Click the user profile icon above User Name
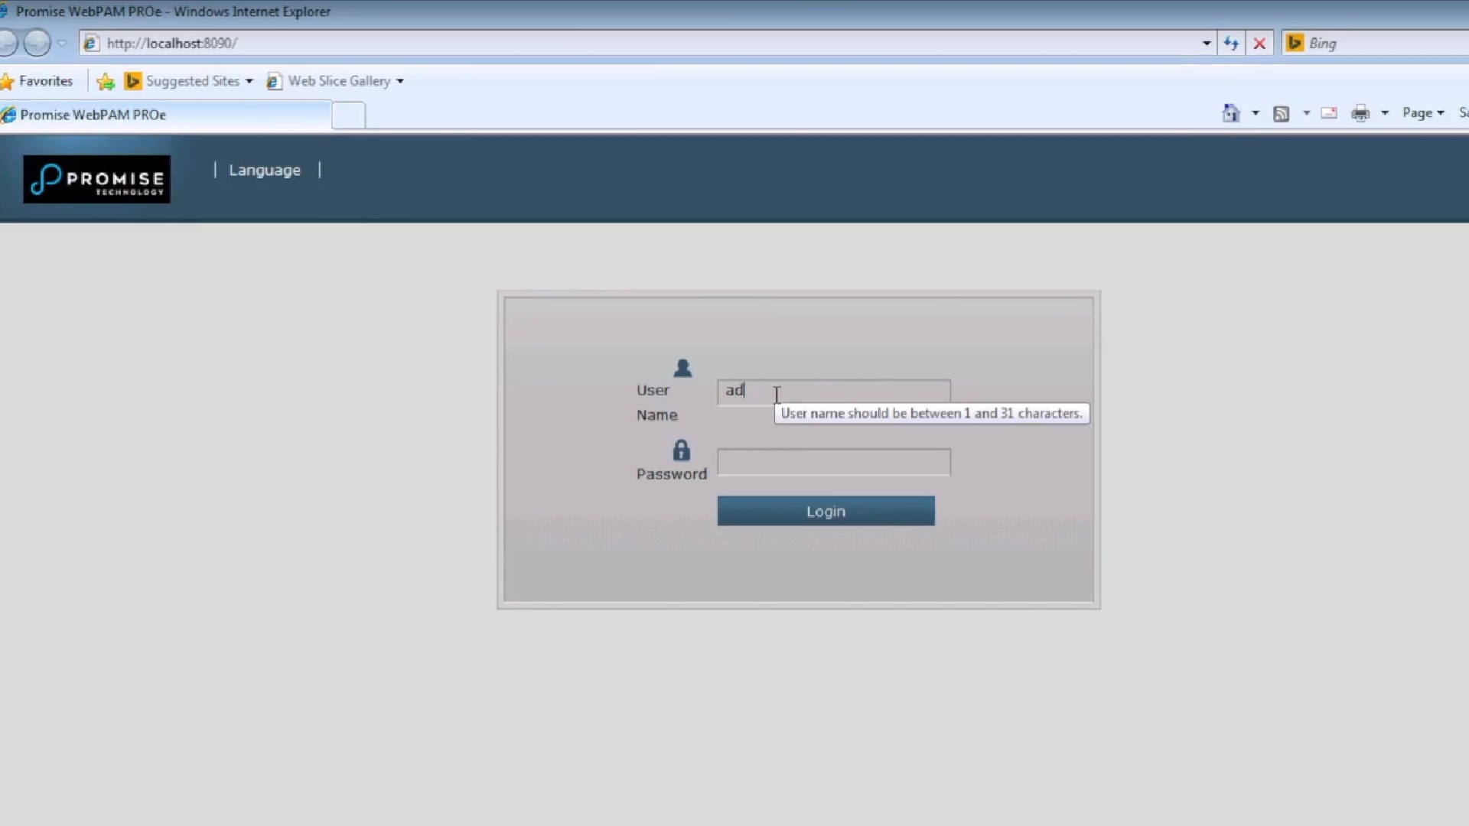 click(682, 368)
